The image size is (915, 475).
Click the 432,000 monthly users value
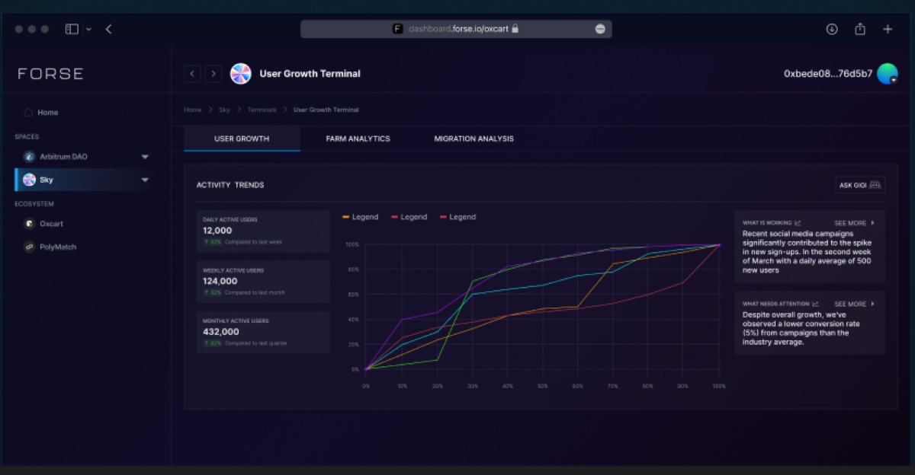coord(220,332)
